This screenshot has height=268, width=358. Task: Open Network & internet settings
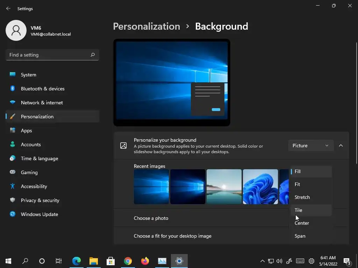52,103
